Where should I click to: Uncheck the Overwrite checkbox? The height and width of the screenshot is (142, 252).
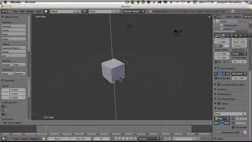pos(233,123)
